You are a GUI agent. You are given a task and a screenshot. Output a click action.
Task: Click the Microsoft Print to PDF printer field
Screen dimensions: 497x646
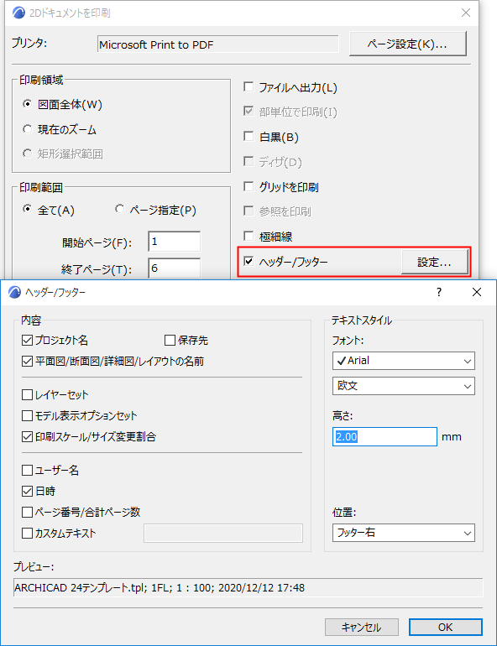(218, 44)
